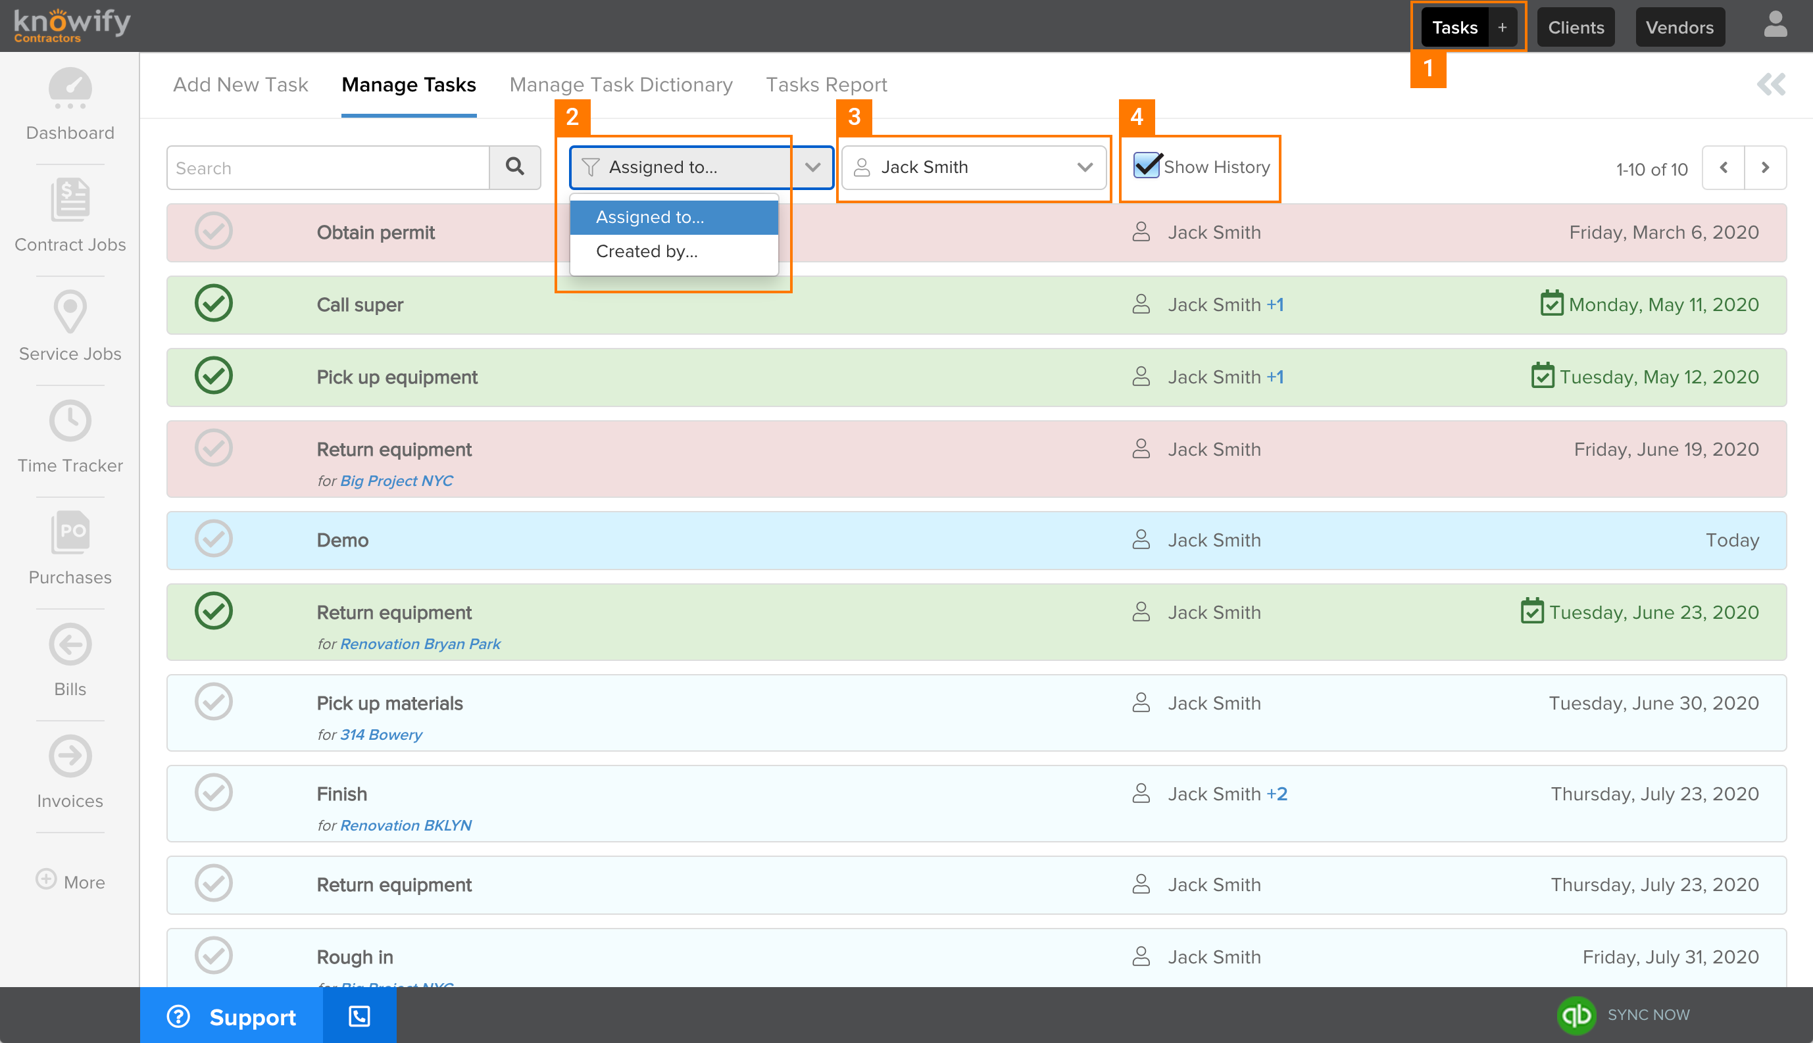1813x1043 pixels.
Task: Go to Service Jobs in the sidebar
Action: [70, 326]
